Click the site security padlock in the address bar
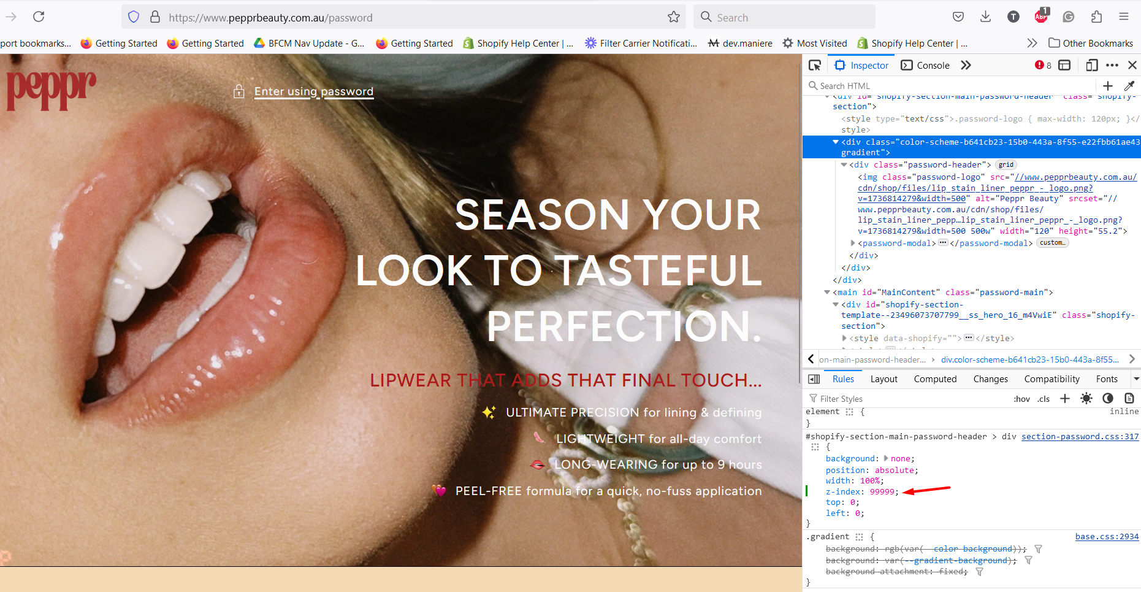 (155, 17)
